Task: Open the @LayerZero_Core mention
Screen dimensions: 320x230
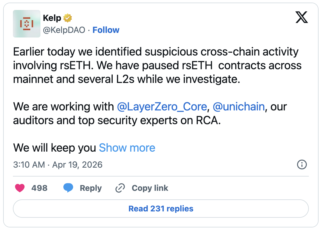Action: point(163,106)
